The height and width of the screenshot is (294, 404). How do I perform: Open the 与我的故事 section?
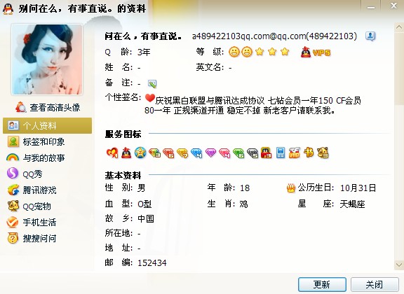tap(36, 157)
